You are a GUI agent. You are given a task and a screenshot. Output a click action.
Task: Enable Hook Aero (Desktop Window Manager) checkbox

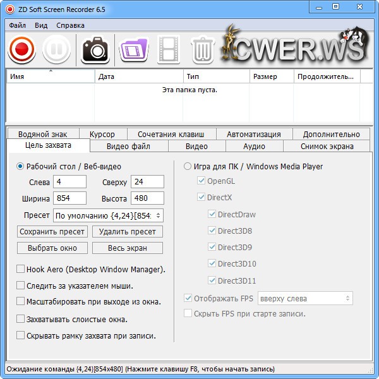(x=21, y=269)
